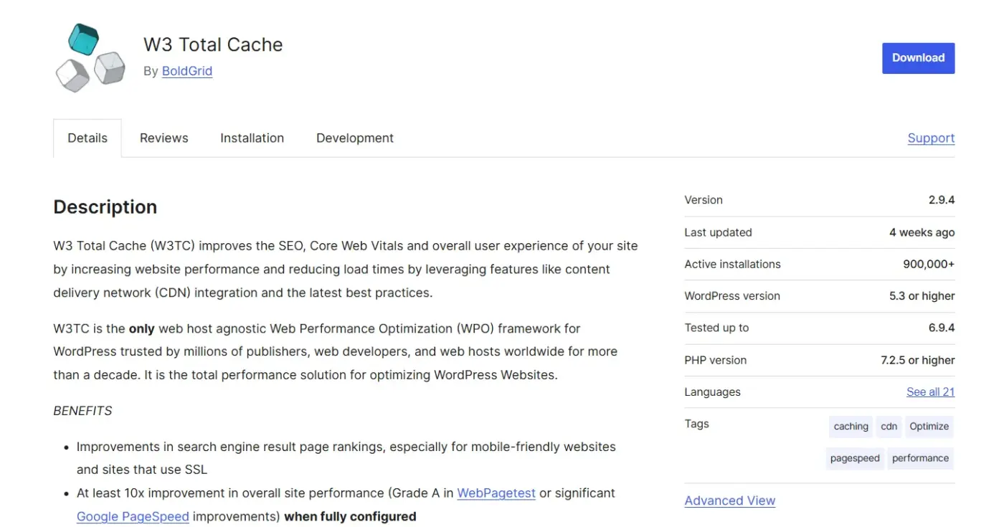The image size is (1004, 527).
Task: Click the '5.3 or higher' WordPress version value
Action: 922,296
